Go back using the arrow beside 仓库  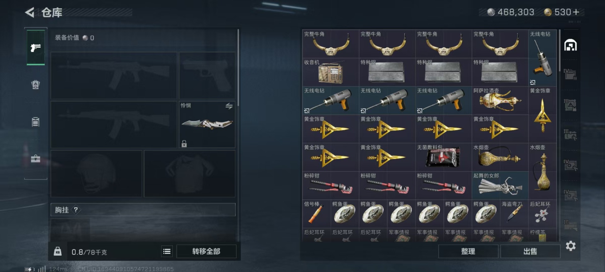pos(30,13)
